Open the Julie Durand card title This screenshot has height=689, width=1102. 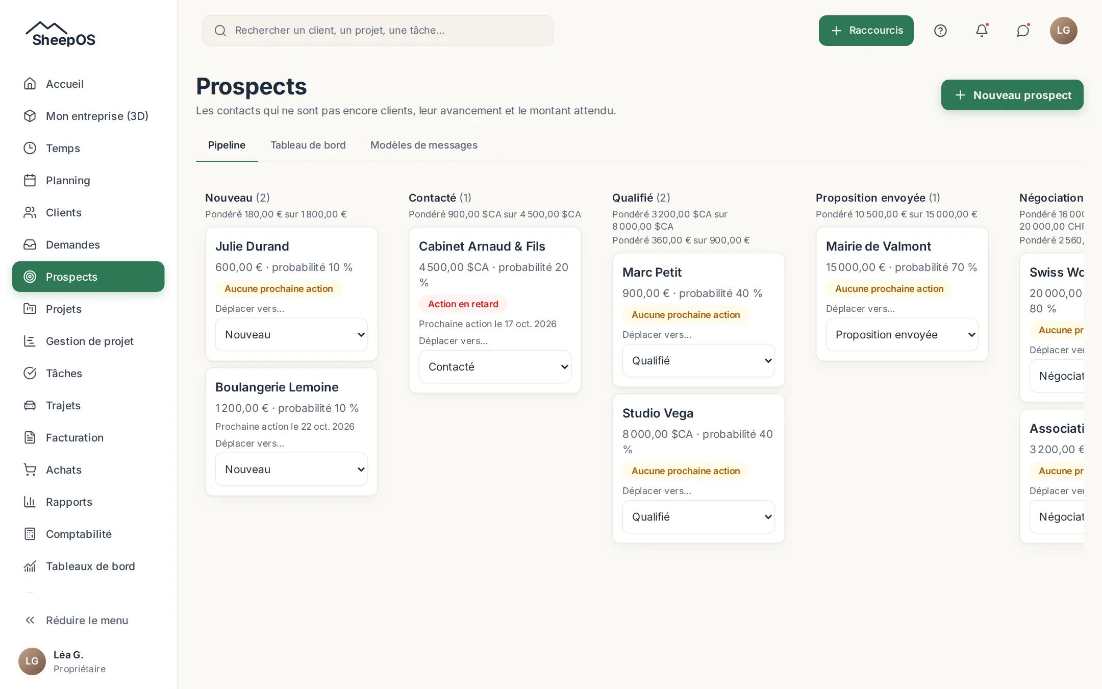pyautogui.click(x=252, y=246)
